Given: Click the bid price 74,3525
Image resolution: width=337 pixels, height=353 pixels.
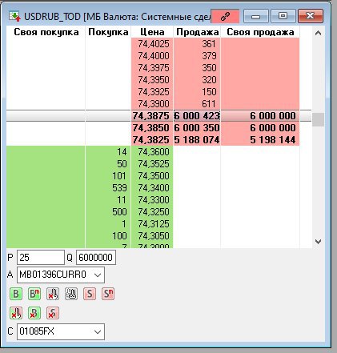Looking at the screenshot, I should point(154,164).
